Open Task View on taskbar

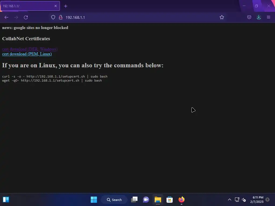(134, 200)
